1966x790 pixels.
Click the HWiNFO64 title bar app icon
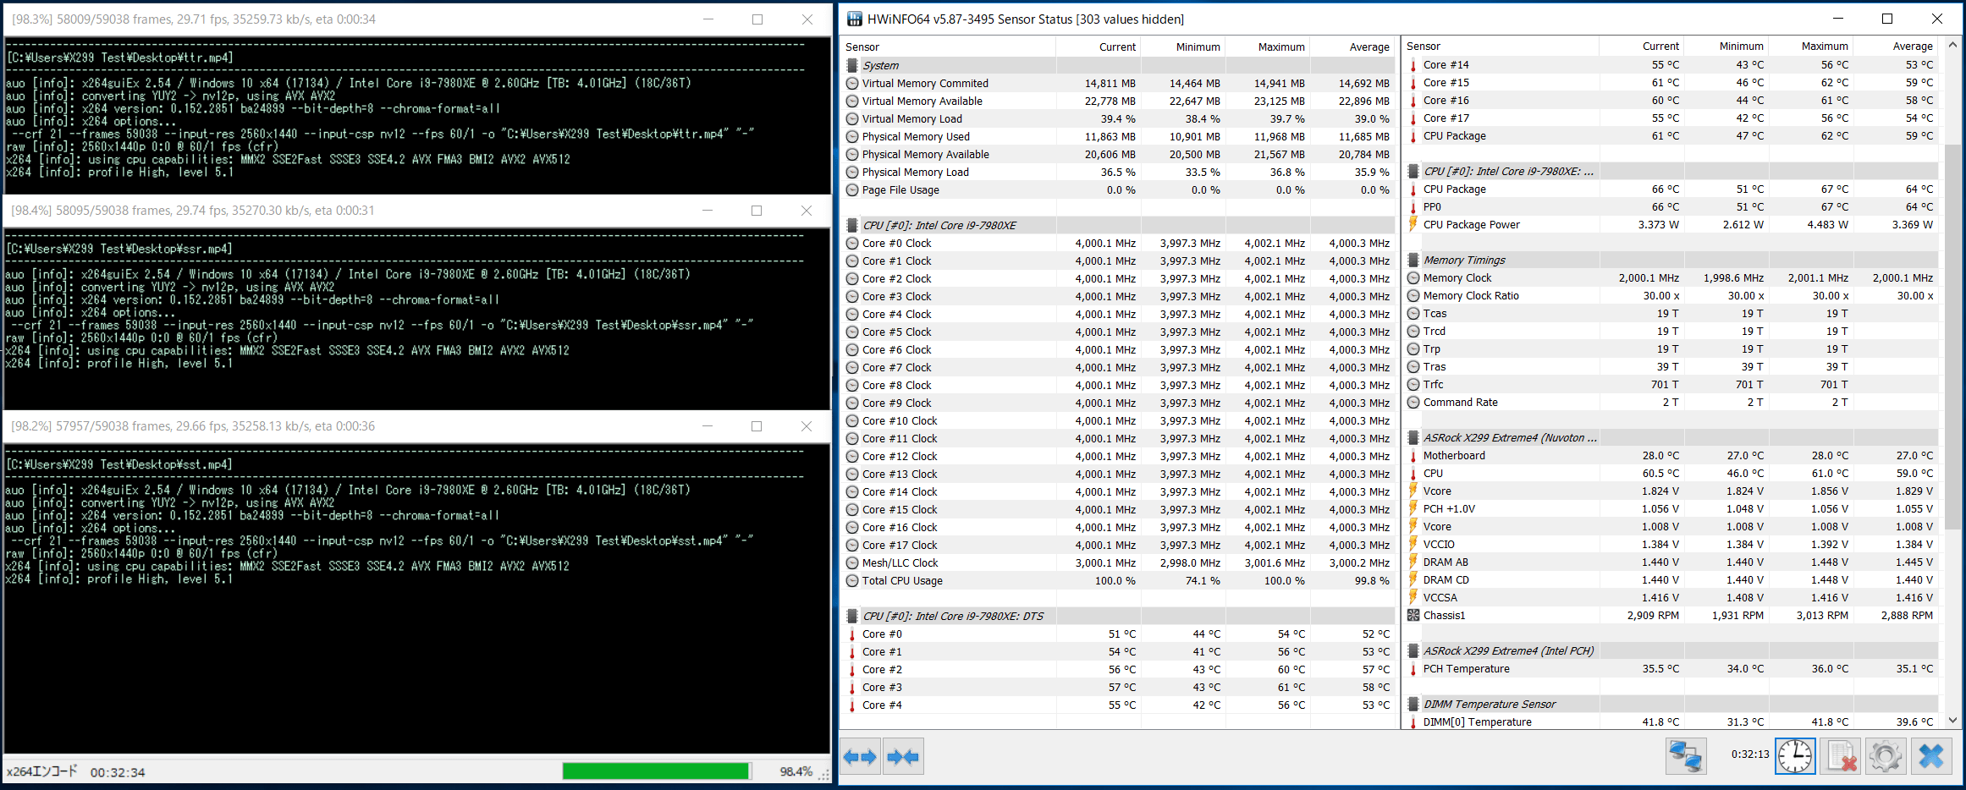tap(854, 19)
